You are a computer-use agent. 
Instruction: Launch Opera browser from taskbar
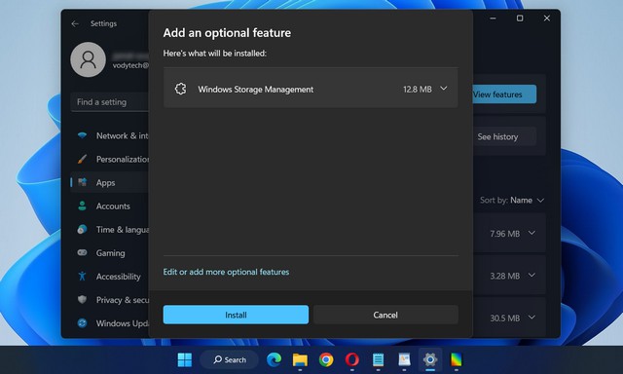click(352, 359)
